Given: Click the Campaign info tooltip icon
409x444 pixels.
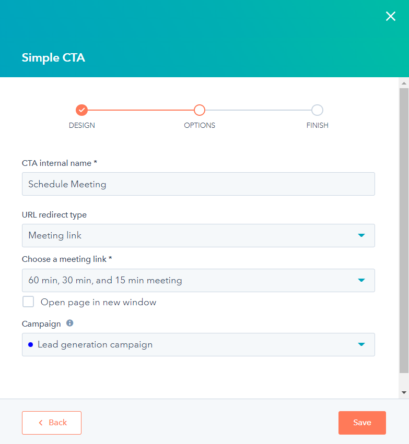Looking at the screenshot, I should click(69, 323).
